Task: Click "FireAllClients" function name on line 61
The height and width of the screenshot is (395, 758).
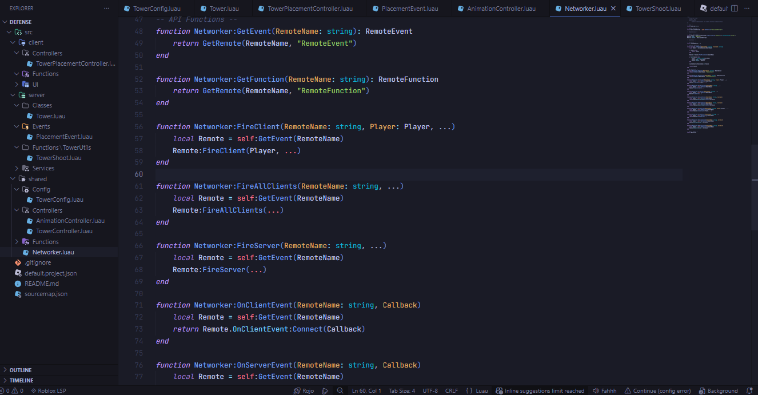Action: (x=267, y=186)
